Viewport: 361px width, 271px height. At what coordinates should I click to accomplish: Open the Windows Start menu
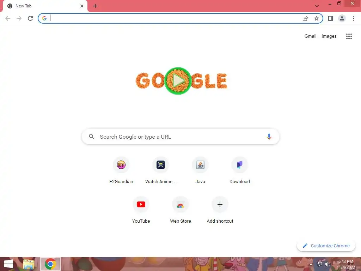8,264
